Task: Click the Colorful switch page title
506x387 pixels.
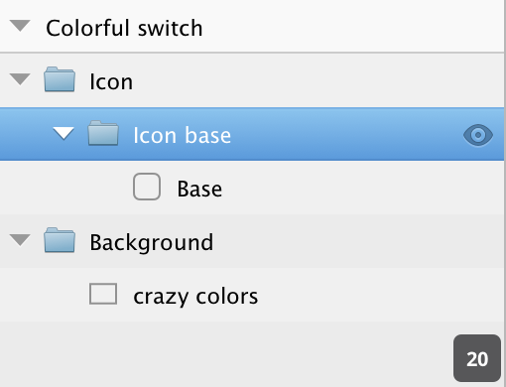Action: (124, 28)
